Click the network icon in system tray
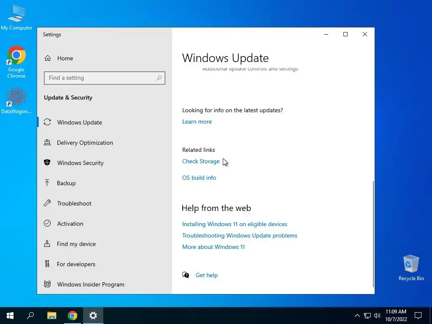The height and width of the screenshot is (324, 432). [x=367, y=316]
